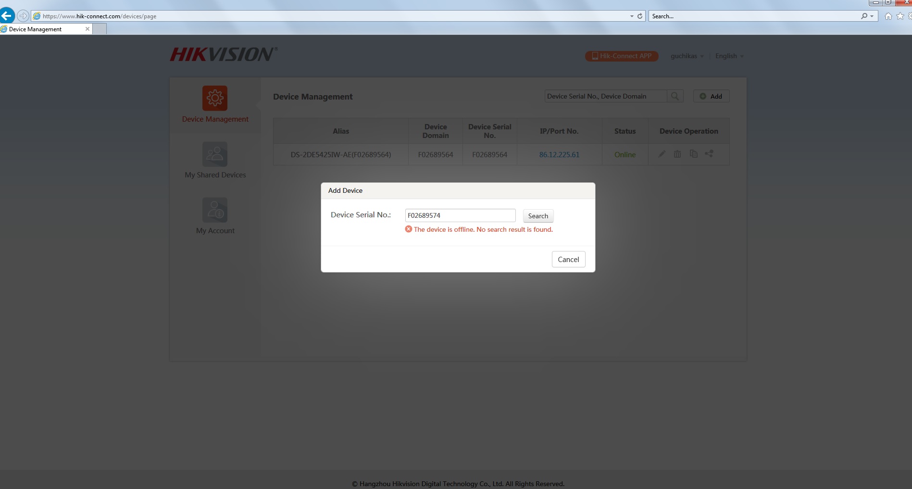Cancel the Add Device dialog

point(568,260)
